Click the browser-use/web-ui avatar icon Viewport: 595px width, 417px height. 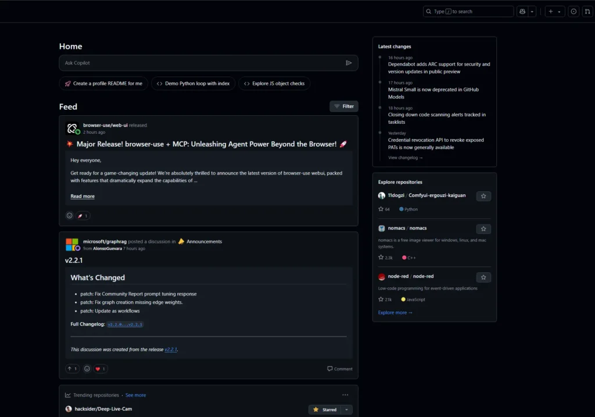point(72,129)
